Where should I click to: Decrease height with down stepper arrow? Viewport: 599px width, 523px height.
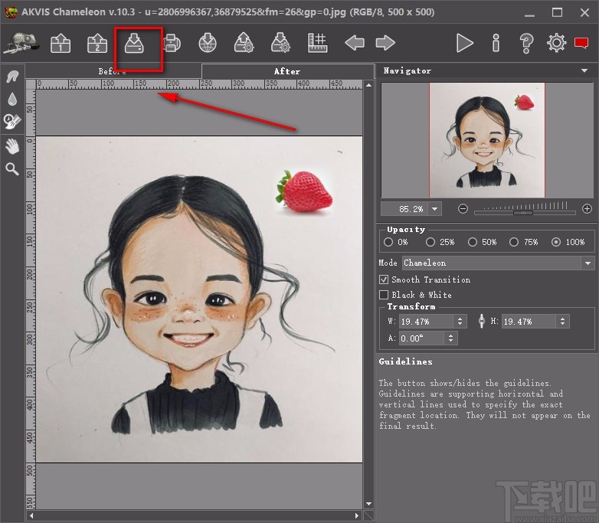point(562,325)
